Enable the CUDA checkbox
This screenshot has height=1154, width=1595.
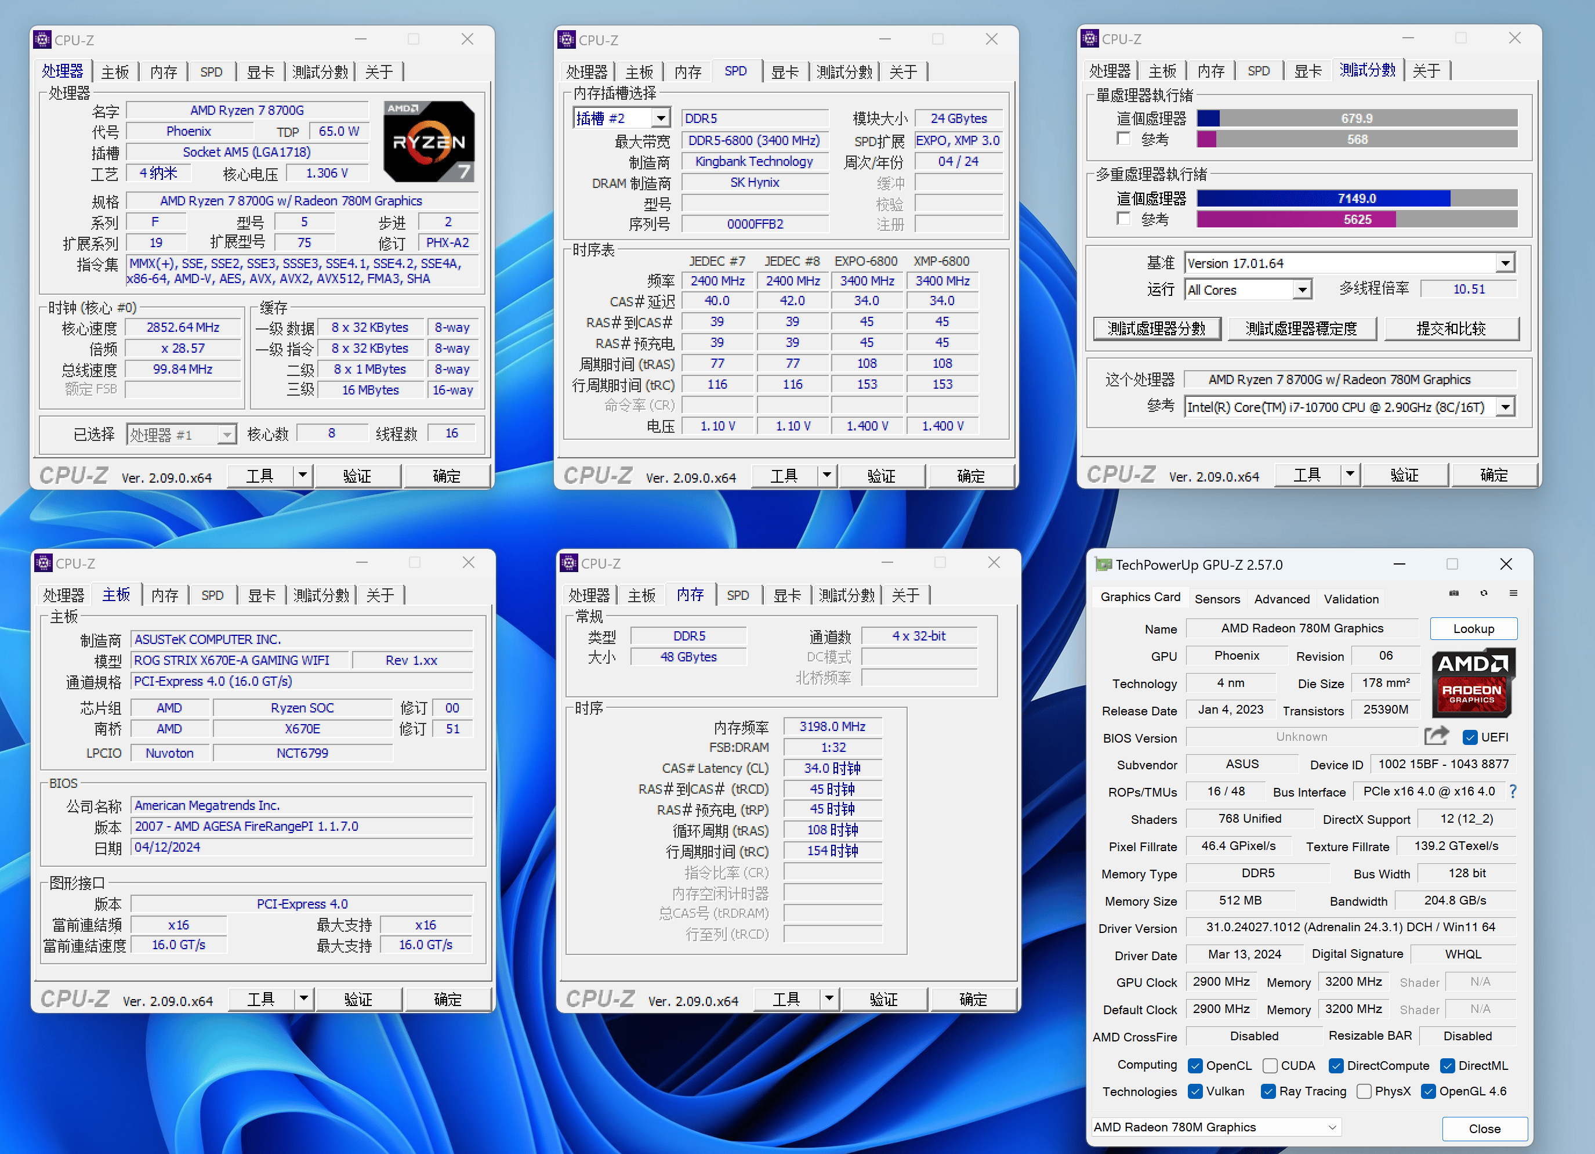click(1270, 1066)
